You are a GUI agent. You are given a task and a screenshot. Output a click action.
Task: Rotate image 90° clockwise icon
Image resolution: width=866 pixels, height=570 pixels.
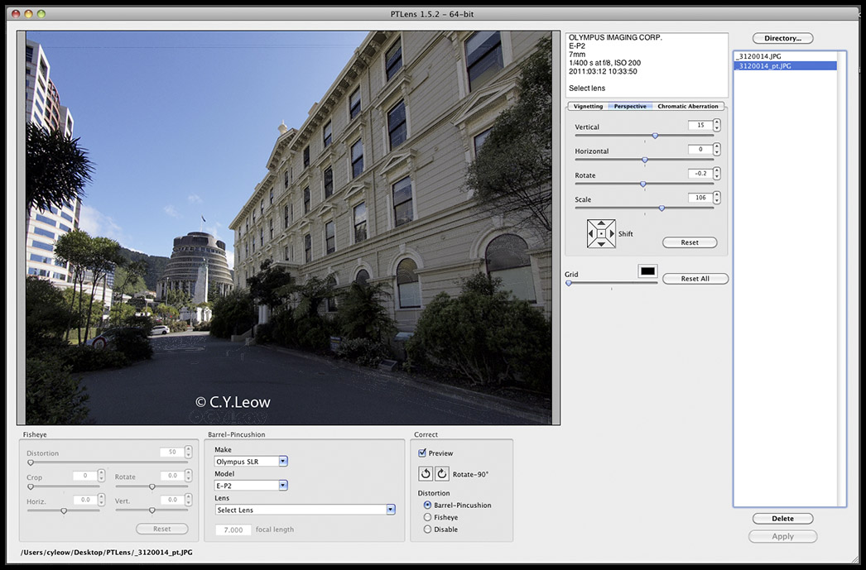pos(442,474)
